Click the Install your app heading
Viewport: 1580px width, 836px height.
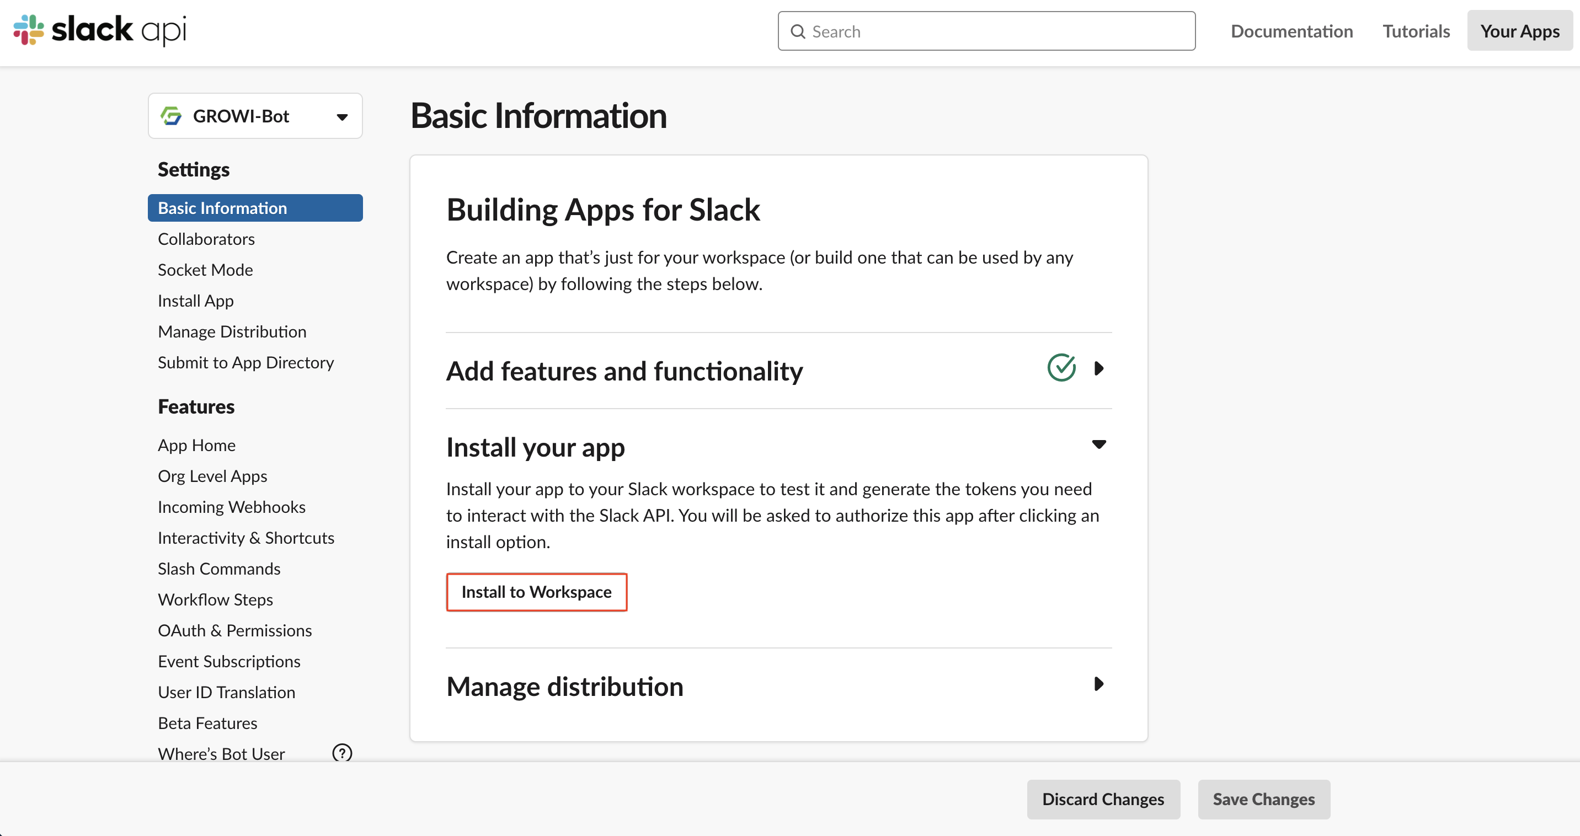(x=536, y=447)
